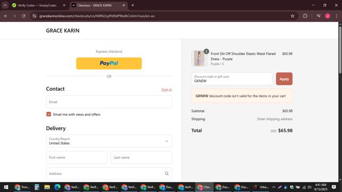Viewport: 342px width, 192px height.
Task: Click the Sign in link
Action: [x=167, y=90]
